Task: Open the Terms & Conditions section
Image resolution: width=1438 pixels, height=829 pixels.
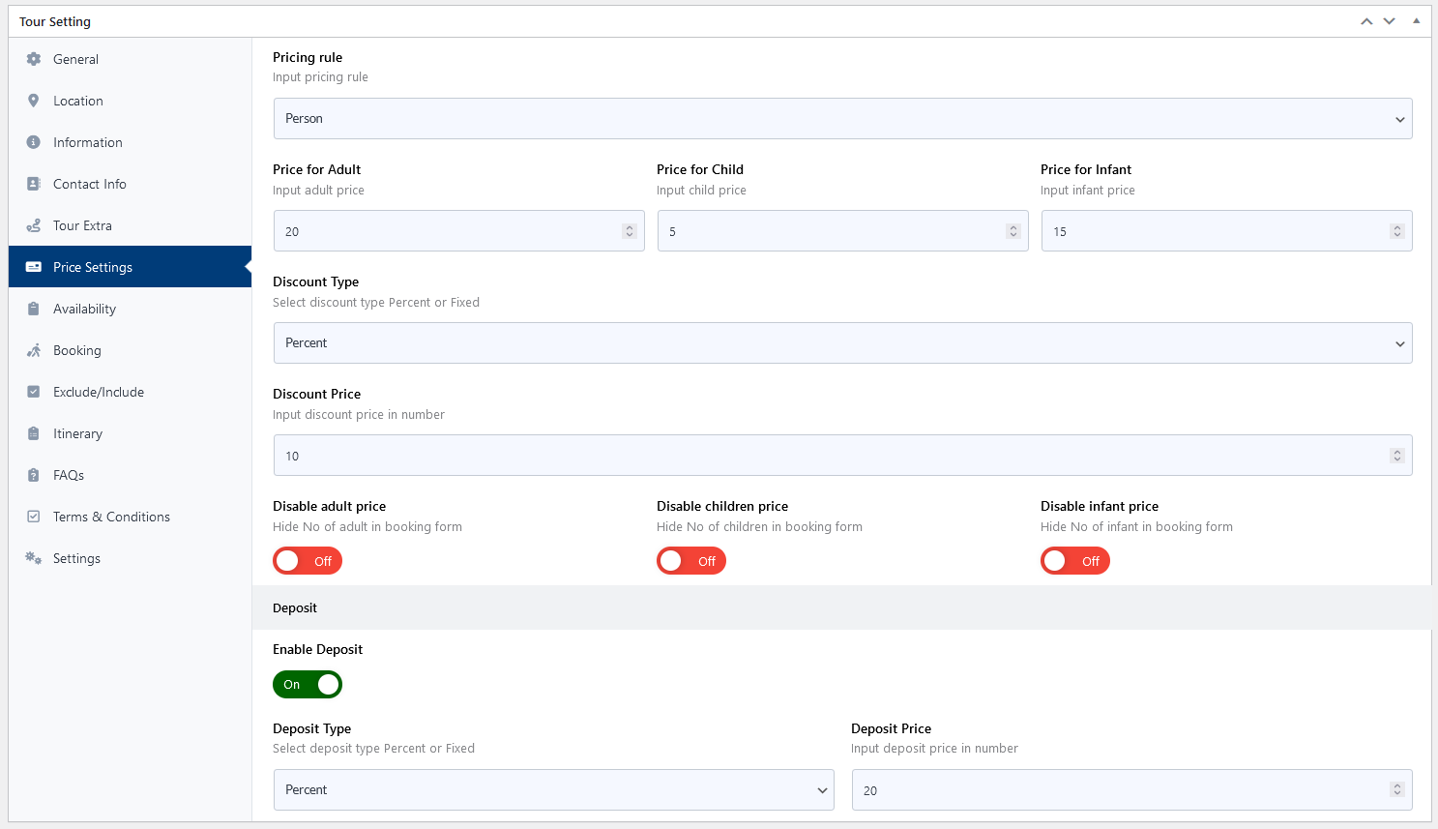Action: pyautogui.click(x=111, y=516)
